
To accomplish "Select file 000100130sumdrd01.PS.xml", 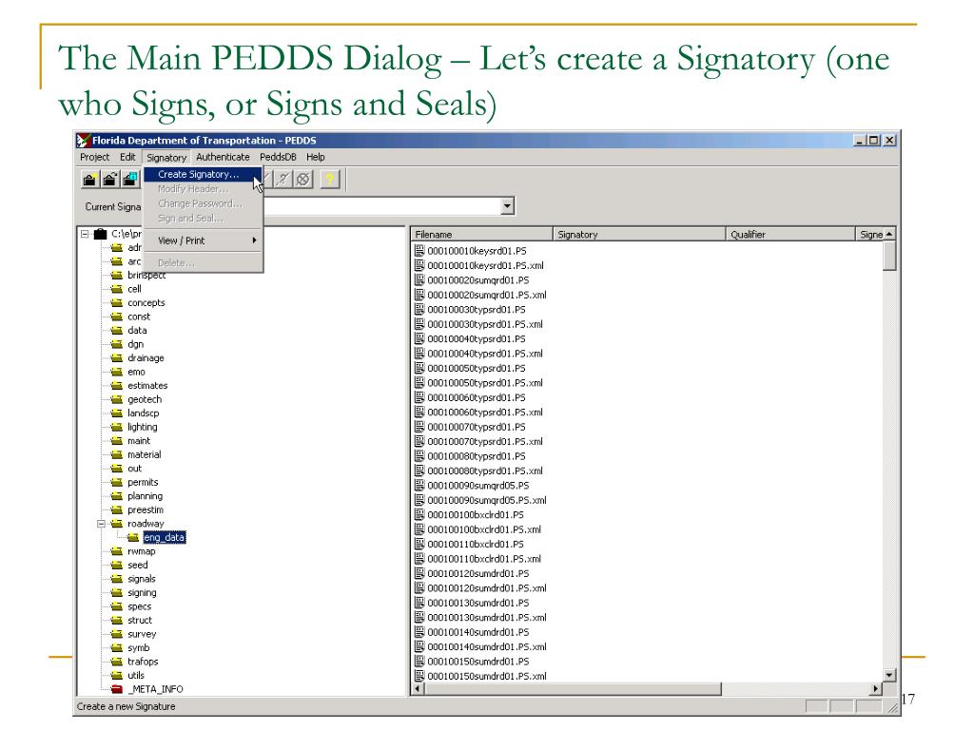I will pyautogui.click(x=487, y=617).
